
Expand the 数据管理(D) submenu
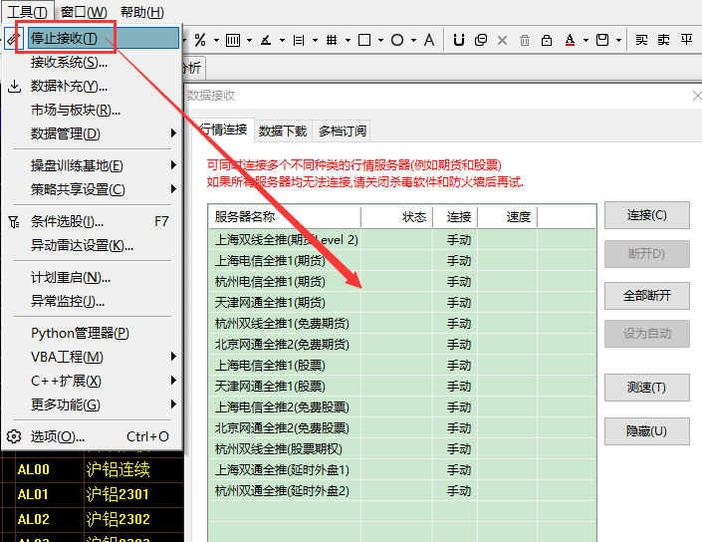click(x=92, y=134)
